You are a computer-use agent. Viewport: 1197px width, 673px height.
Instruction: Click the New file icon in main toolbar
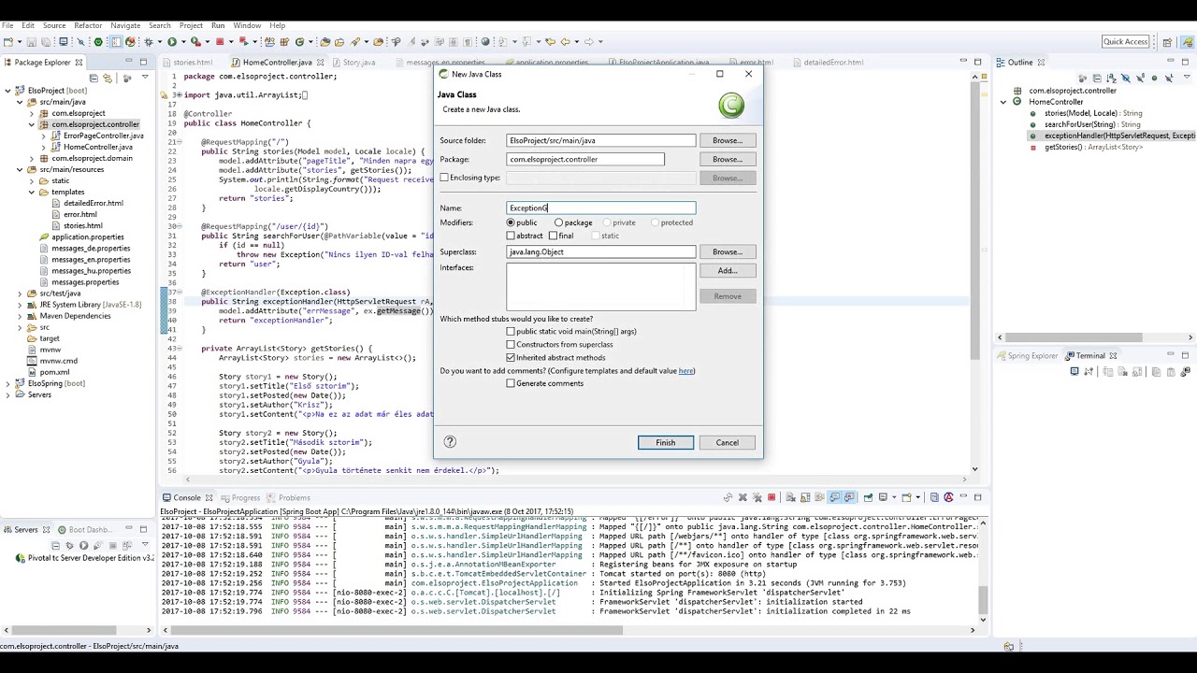[7, 41]
